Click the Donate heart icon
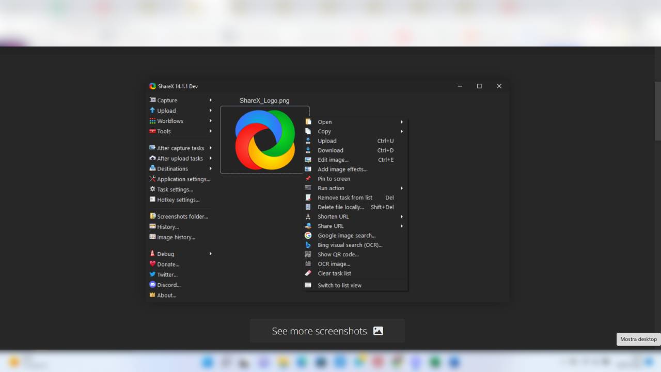 [x=152, y=264]
